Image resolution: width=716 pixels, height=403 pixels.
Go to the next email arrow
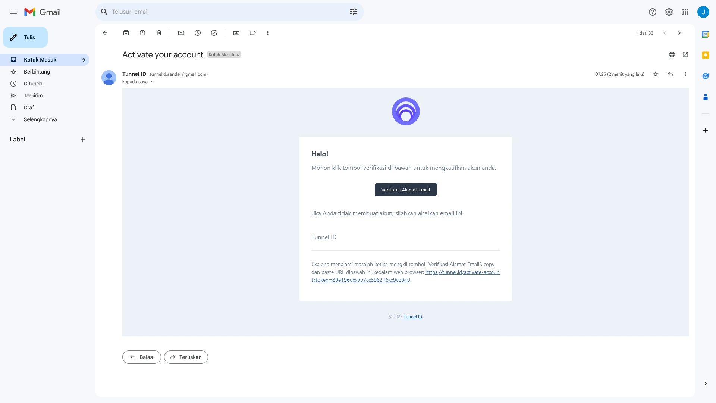(679, 33)
